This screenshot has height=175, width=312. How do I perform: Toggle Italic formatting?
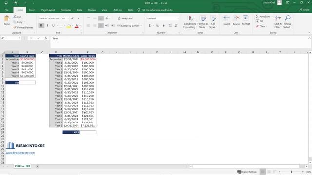[47, 26]
